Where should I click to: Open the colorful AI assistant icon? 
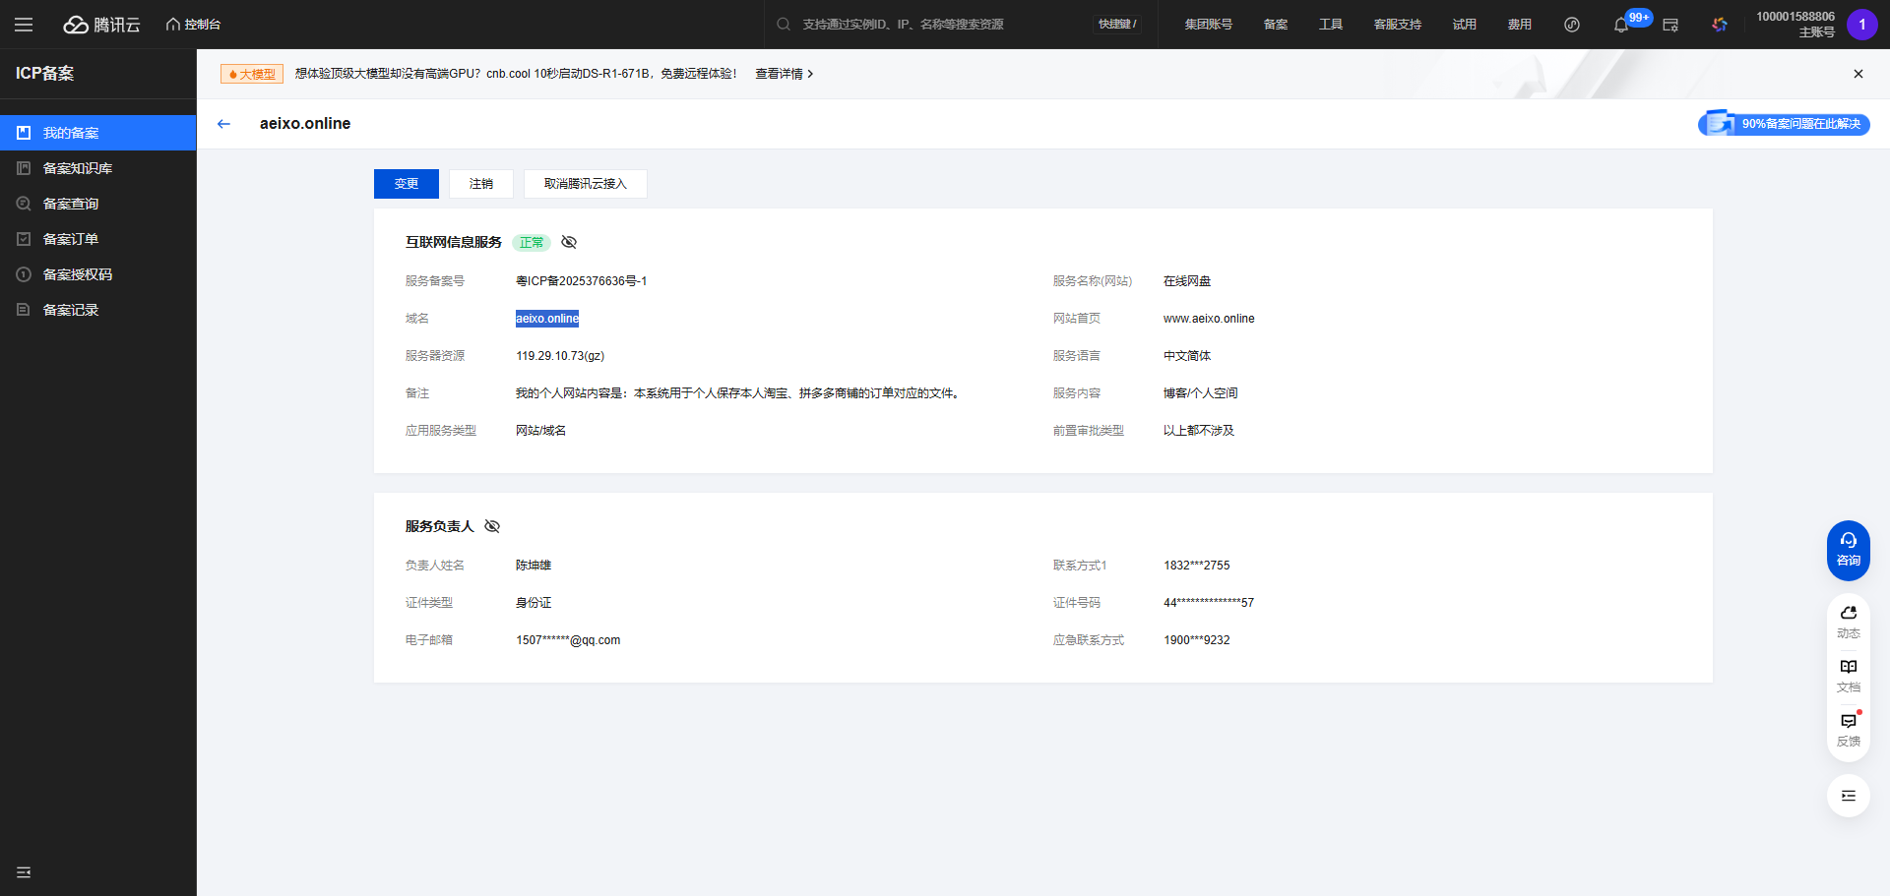pos(1720,25)
